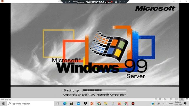Click the 'Server' text on the slide
This screenshot has height=106, width=189.
136,76
